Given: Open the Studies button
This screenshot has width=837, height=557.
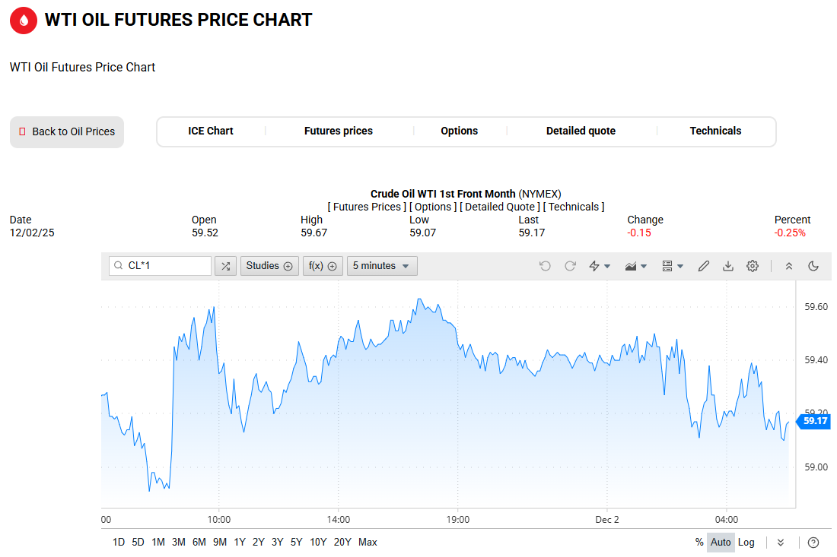Looking at the screenshot, I should click(x=269, y=266).
